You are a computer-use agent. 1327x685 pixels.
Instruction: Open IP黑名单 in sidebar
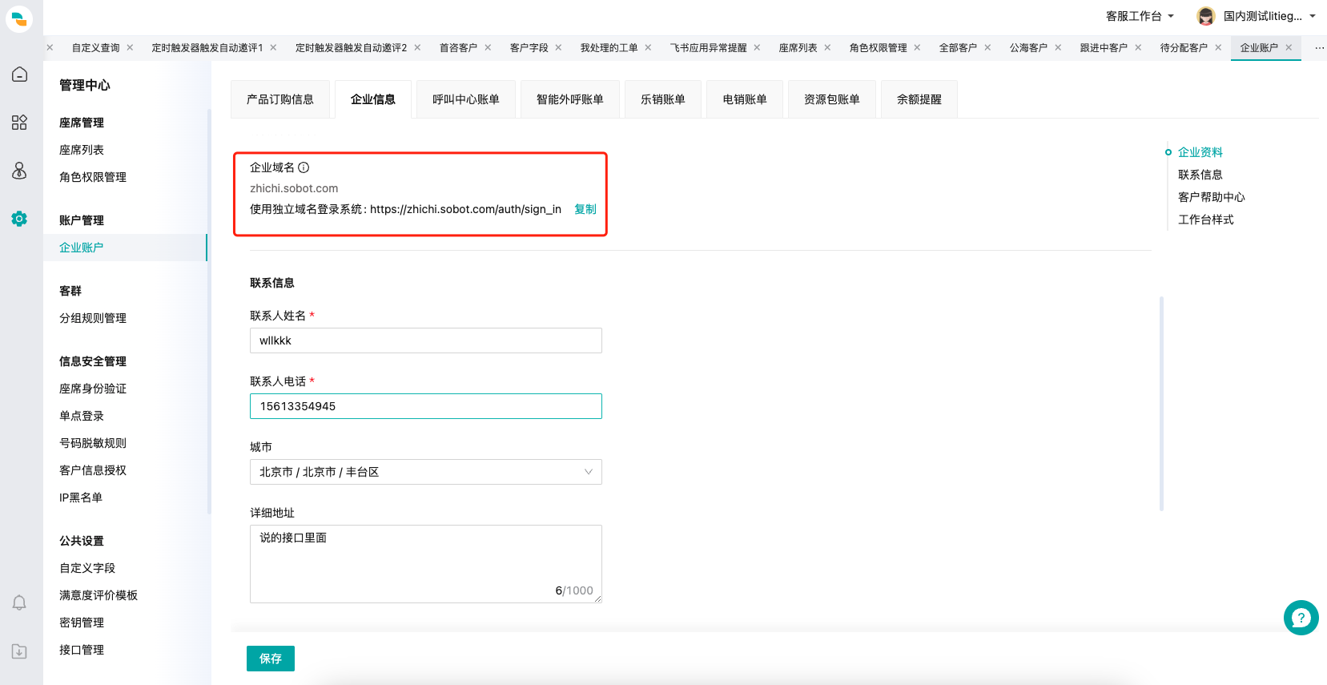click(x=81, y=498)
